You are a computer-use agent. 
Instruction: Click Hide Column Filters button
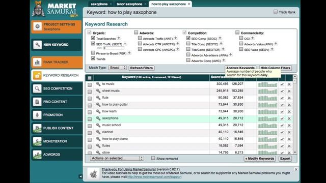(275, 68)
